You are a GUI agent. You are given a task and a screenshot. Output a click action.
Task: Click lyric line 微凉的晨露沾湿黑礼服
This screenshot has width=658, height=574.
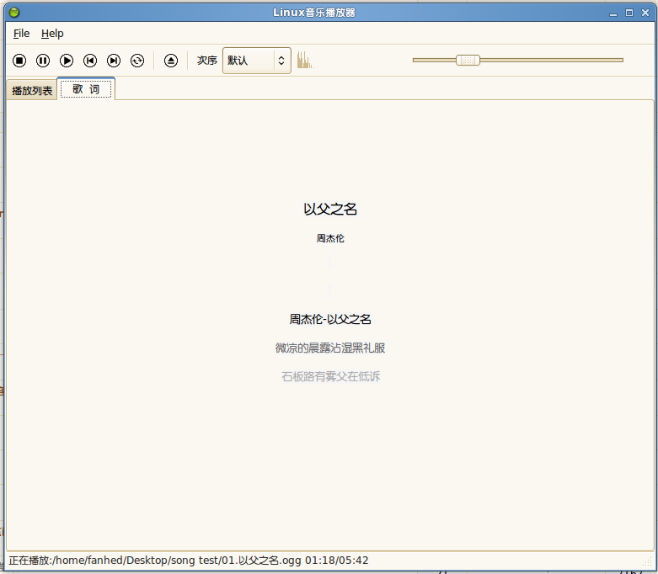tap(330, 348)
